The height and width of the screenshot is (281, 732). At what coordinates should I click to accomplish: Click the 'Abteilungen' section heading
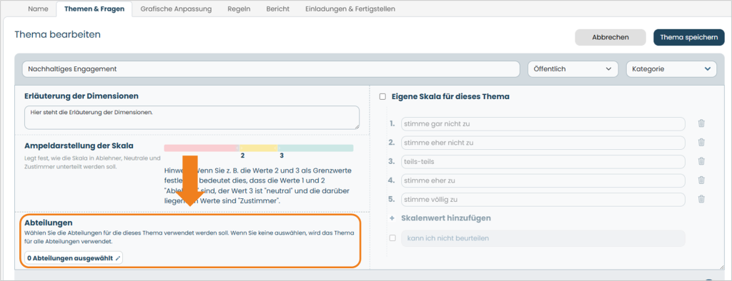point(48,223)
